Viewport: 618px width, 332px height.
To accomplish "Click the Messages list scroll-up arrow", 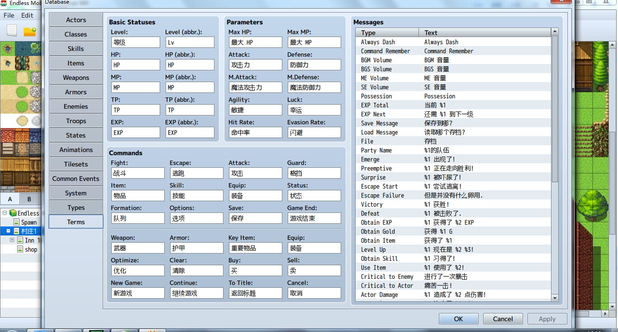I will 555,32.
